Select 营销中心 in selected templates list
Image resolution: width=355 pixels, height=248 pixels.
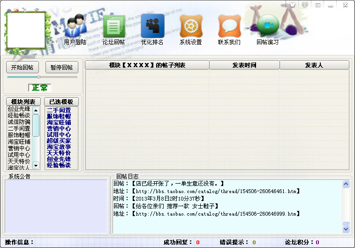tap(59, 129)
